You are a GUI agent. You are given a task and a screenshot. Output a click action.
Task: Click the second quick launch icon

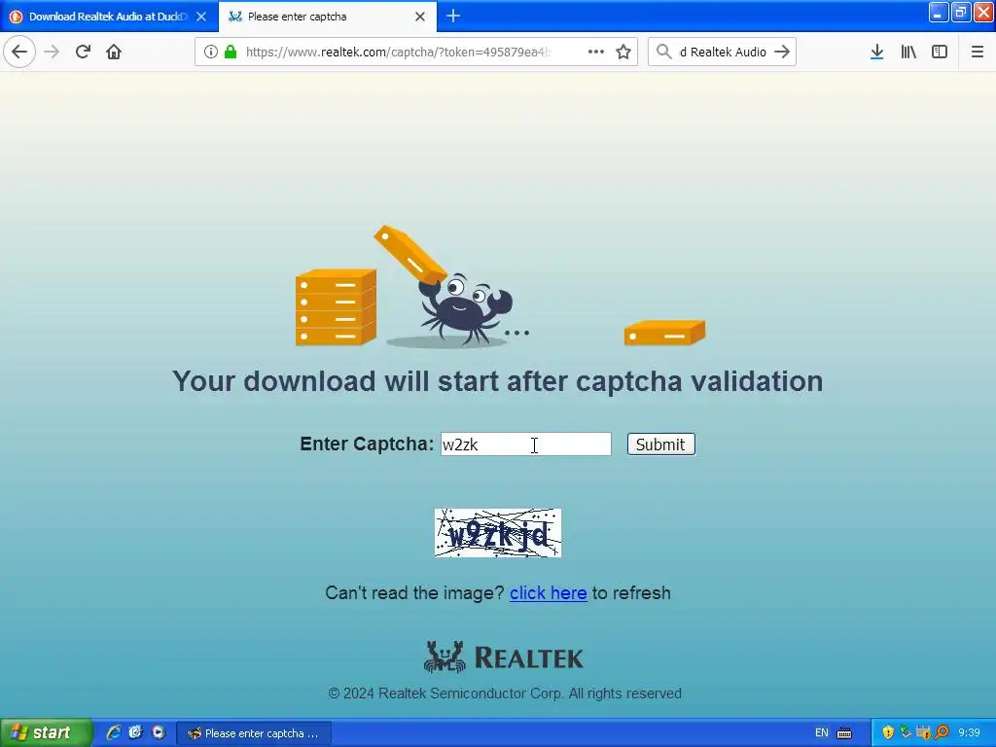pyautogui.click(x=135, y=732)
